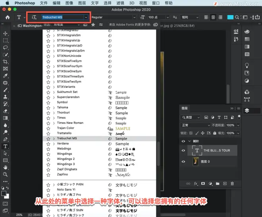Expand the Times New Roman font family
The width and height of the screenshot is (262, 217).
(54, 123)
